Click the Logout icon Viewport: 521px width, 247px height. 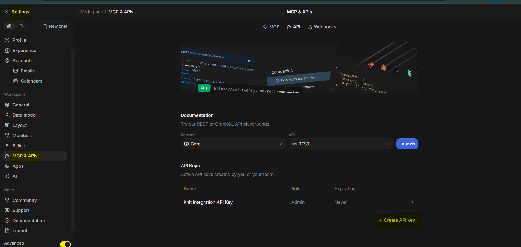7,231
